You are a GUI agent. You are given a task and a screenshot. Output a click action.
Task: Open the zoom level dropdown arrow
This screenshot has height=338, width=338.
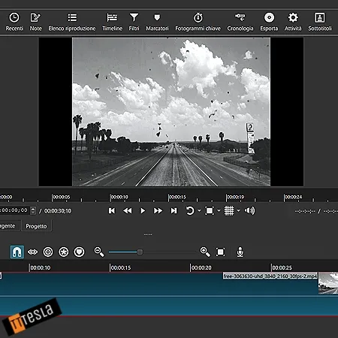(x=219, y=211)
